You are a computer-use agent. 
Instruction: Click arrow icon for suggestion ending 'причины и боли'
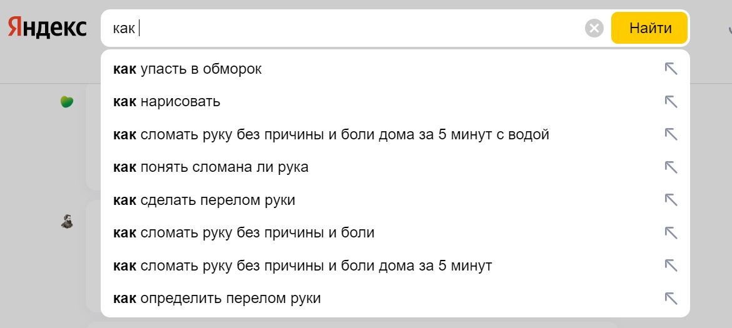coord(671,233)
